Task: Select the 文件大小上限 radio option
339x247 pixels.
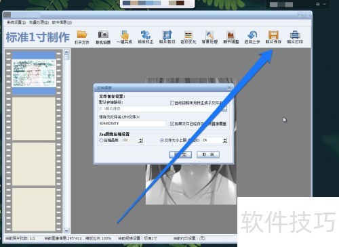Action: point(162,140)
